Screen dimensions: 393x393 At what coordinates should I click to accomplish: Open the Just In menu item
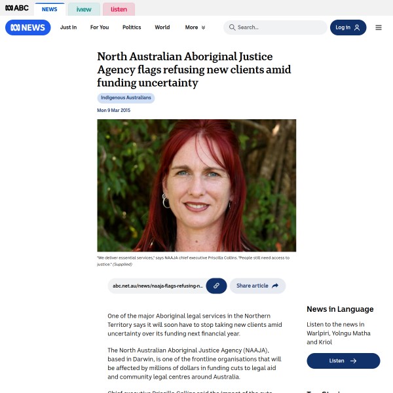pos(68,28)
